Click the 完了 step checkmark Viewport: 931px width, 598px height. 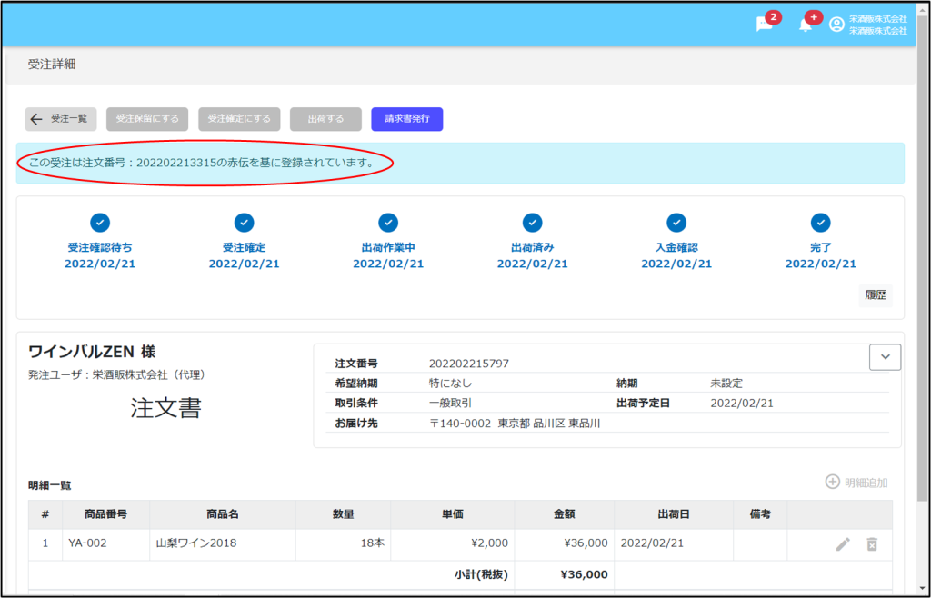click(x=821, y=223)
